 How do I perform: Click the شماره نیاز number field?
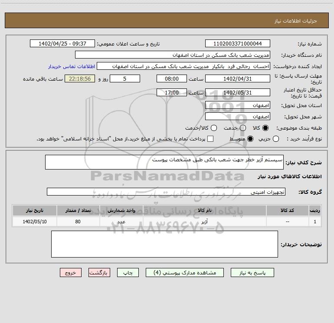[238, 43]
